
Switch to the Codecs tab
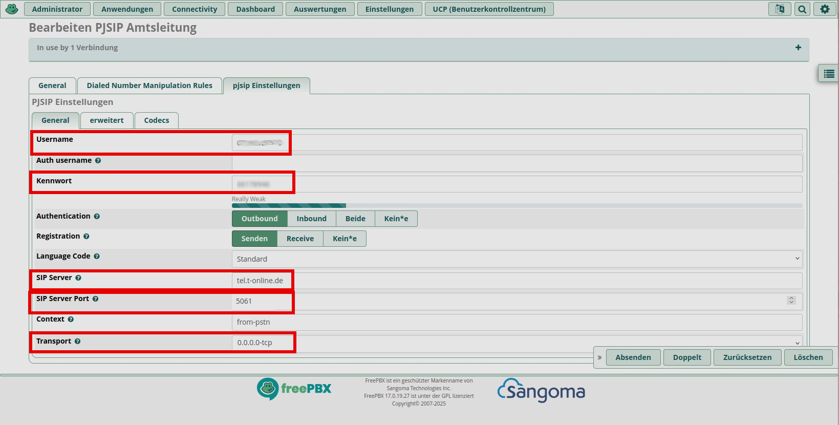pyautogui.click(x=156, y=120)
